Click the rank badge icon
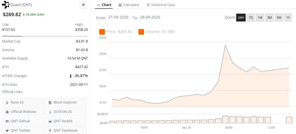 pos(7,103)
